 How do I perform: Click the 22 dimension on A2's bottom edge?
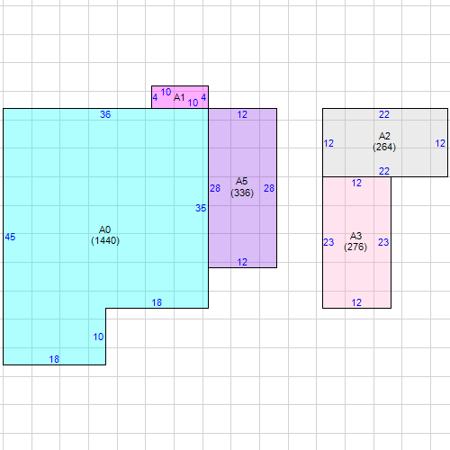point(384,171)
